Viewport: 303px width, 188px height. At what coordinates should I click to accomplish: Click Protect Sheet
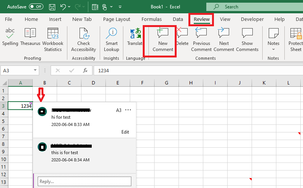coord(296,40)
